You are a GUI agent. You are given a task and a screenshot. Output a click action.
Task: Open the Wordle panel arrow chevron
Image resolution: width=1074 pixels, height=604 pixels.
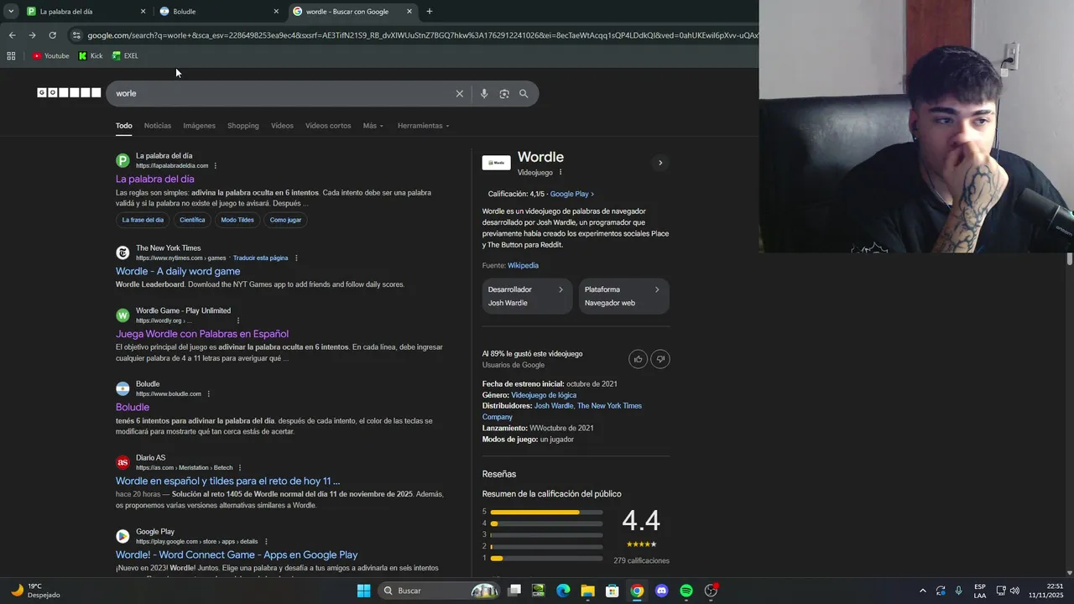pyautogui.click(x=660, y=163)
